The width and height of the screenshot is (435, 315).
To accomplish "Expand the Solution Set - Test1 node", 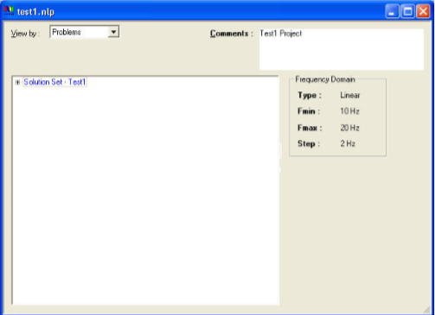I will 17,82.
